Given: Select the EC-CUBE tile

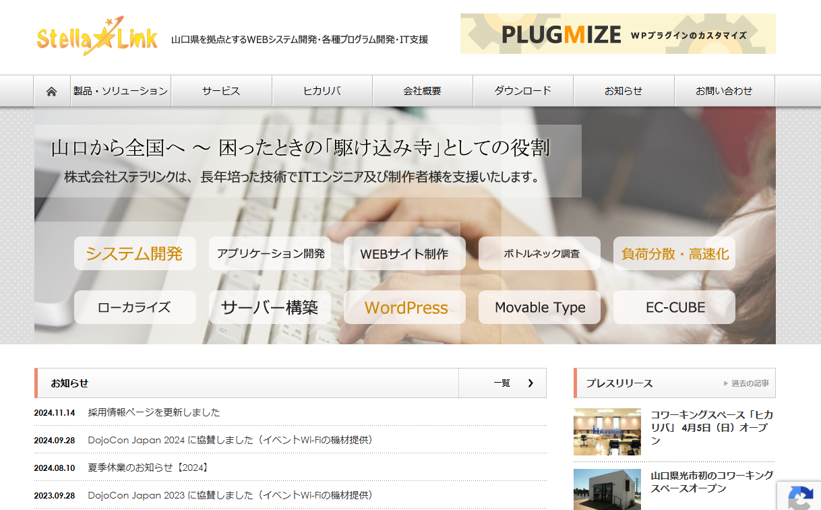Looking at the screenshot, I should point(675,307).
